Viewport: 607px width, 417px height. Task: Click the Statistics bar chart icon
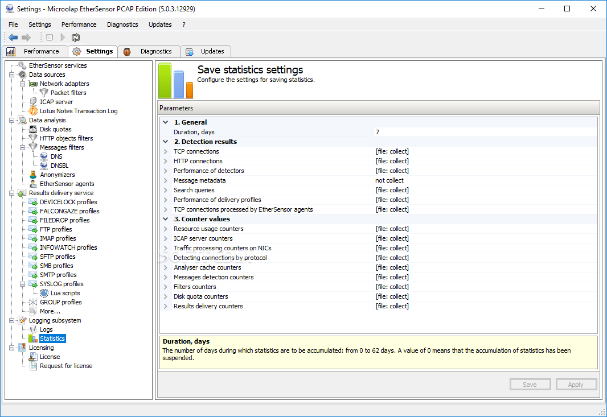click(x=33, y=338)
